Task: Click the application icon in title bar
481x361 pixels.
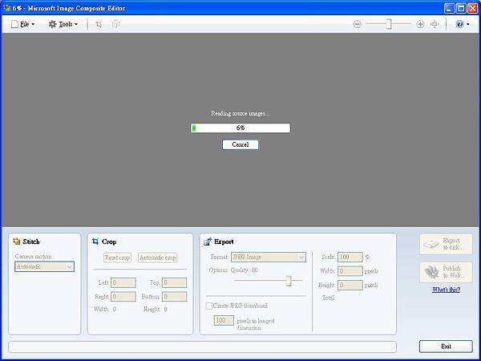Action: 6,8
